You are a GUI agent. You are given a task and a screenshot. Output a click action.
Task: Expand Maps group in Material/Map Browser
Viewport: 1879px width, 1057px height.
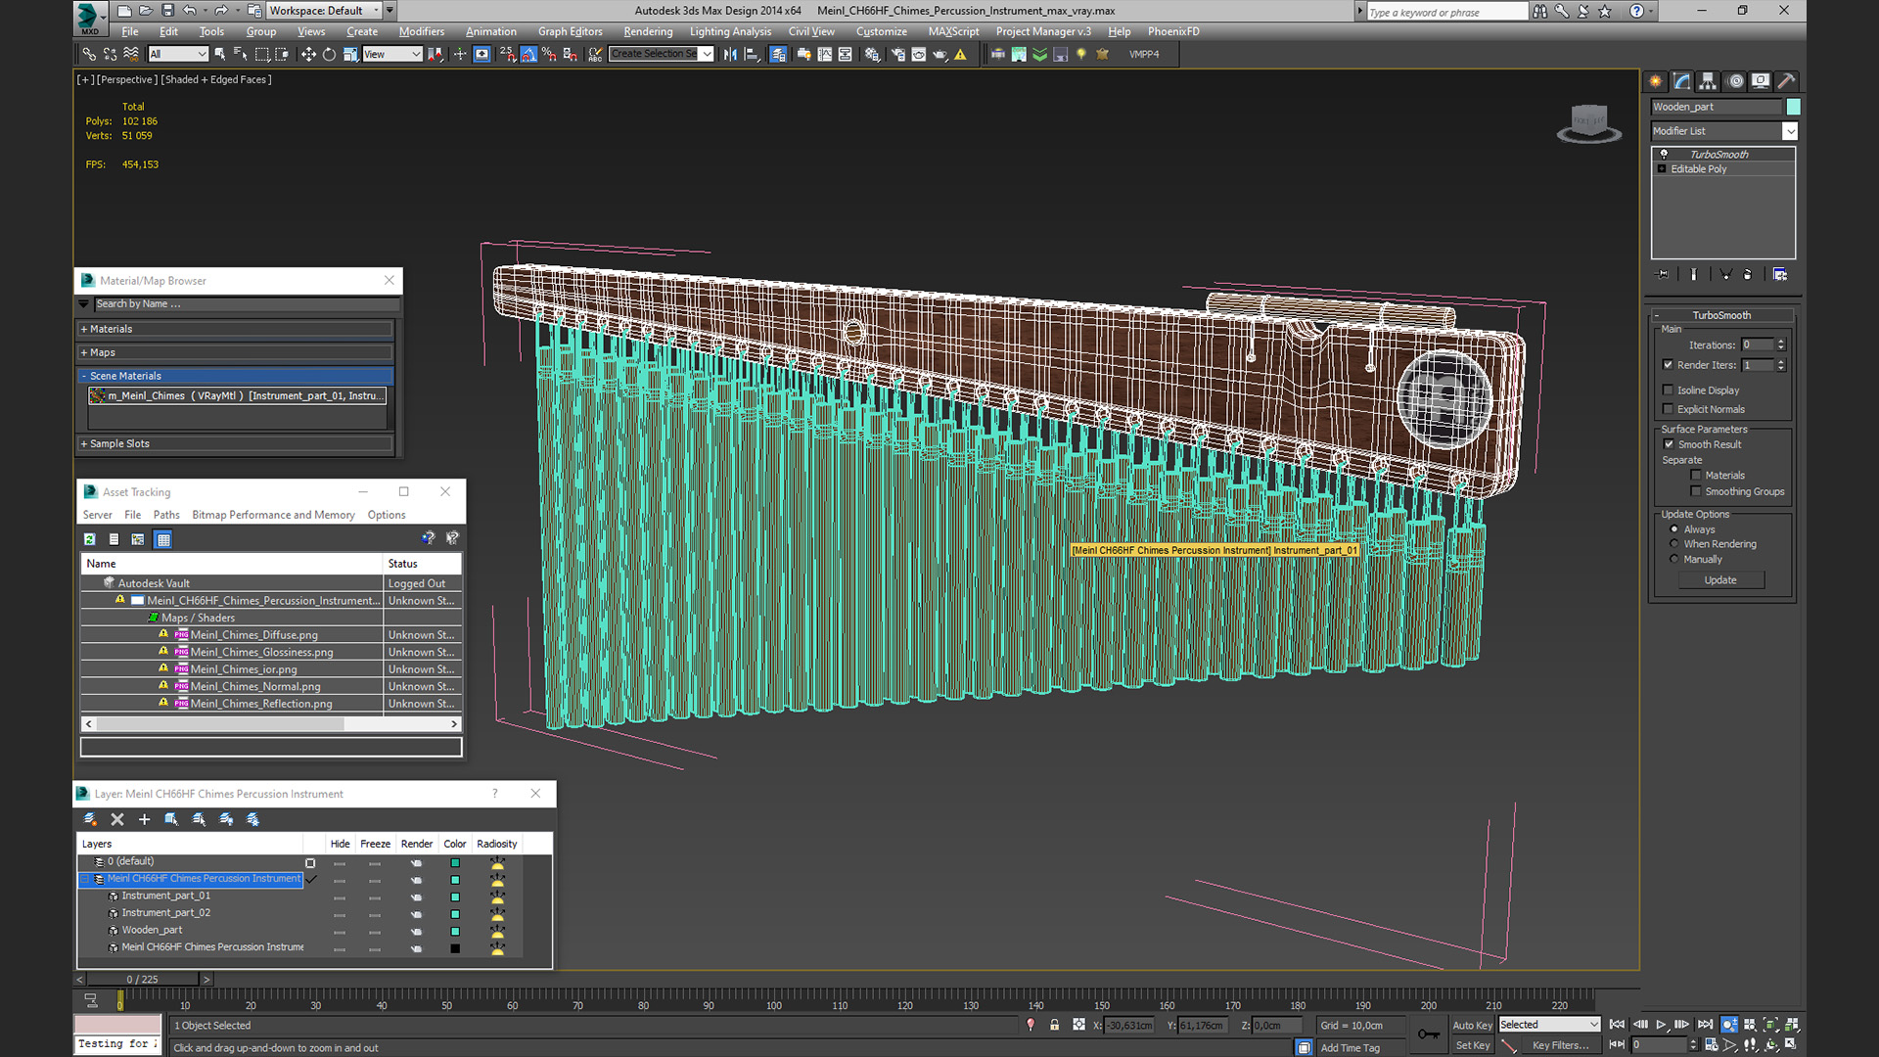coord(235,352)
